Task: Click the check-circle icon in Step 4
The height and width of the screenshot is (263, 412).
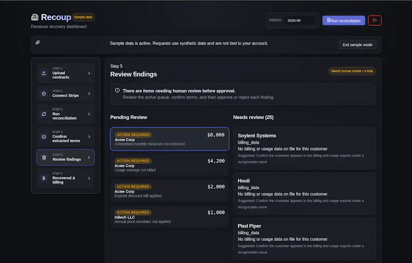Action: [x=44, y=137]
